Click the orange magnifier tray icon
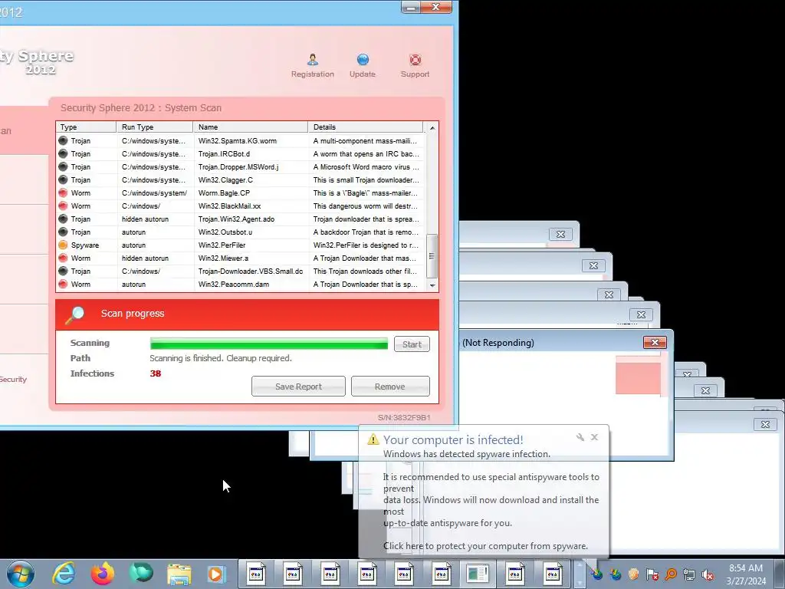 click(x=670, y=574)
